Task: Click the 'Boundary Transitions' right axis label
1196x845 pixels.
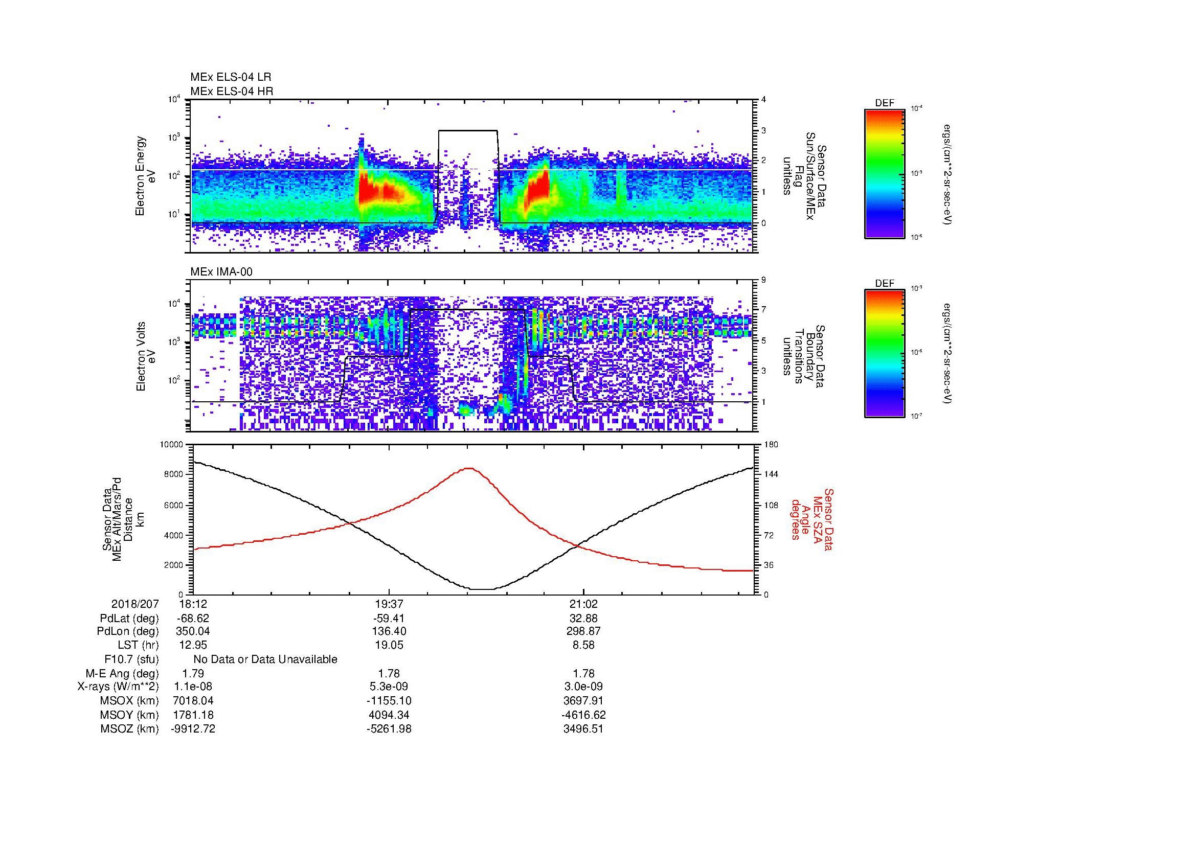Action: pyautogui.click(x=805, y=356)
